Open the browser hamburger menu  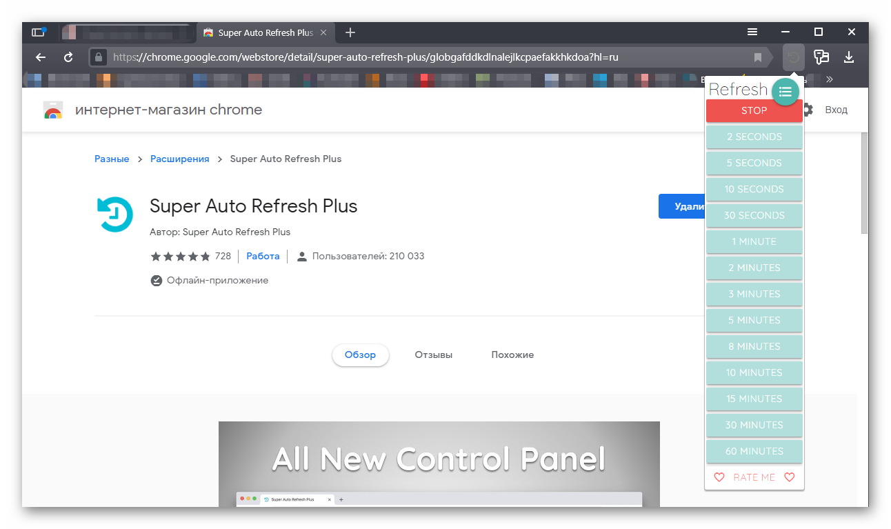tap(752, 32)
